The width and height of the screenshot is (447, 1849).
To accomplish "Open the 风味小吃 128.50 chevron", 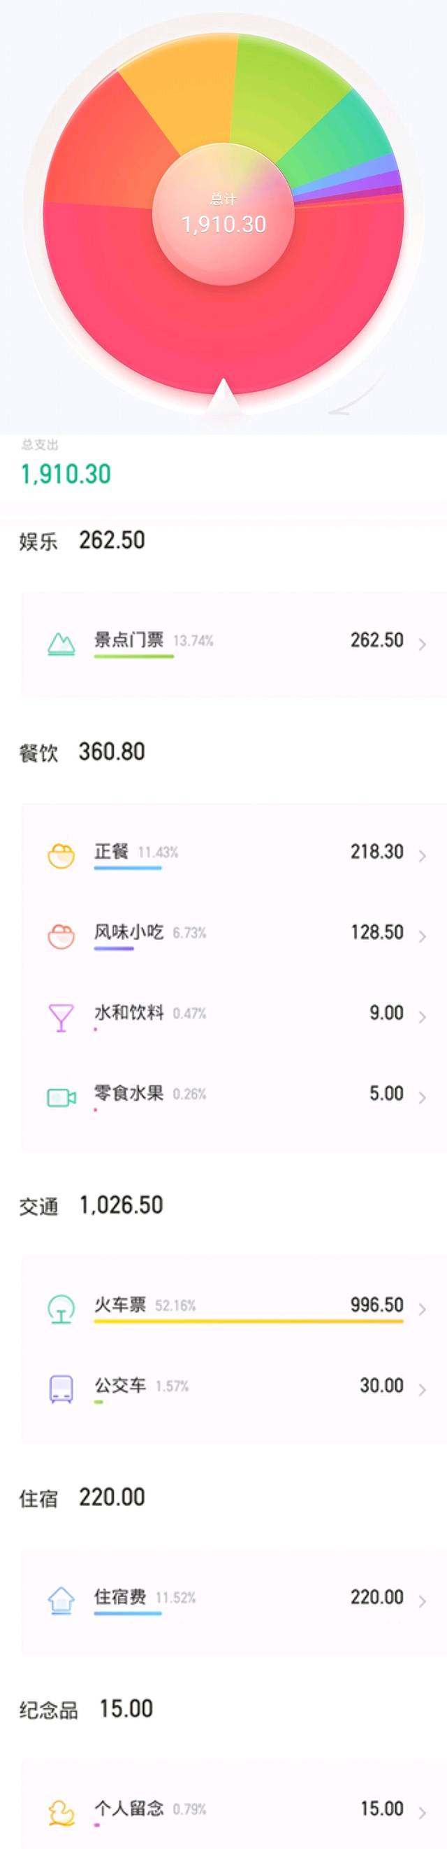I will (x=422, y=936).
